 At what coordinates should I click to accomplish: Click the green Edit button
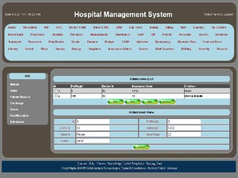click(150, 102)
